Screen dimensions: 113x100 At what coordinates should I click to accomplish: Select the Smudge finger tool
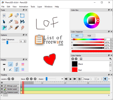click(x=23, y=28)
